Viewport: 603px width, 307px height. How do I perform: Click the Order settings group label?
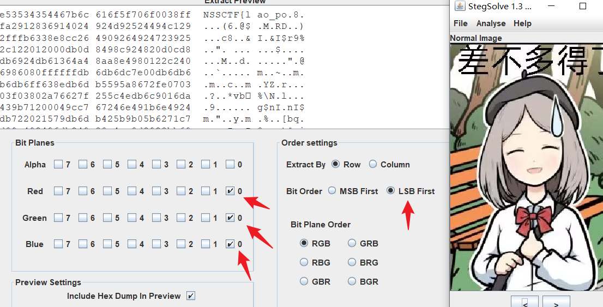click(309, 143)
